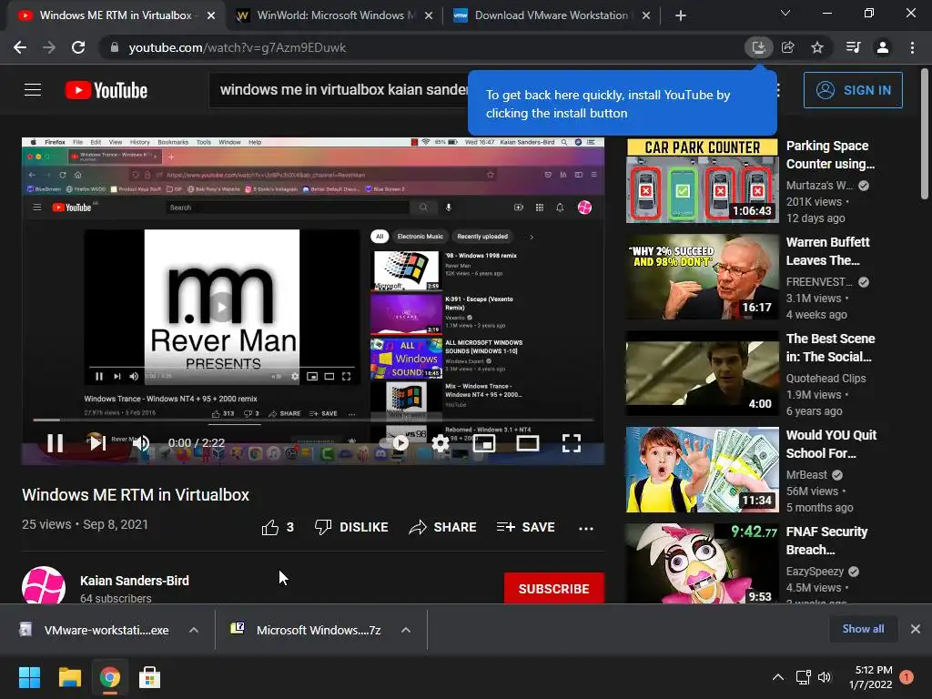Open the media controls icon in the toolbar
This screenshot has height=699, width=932.
853,47
